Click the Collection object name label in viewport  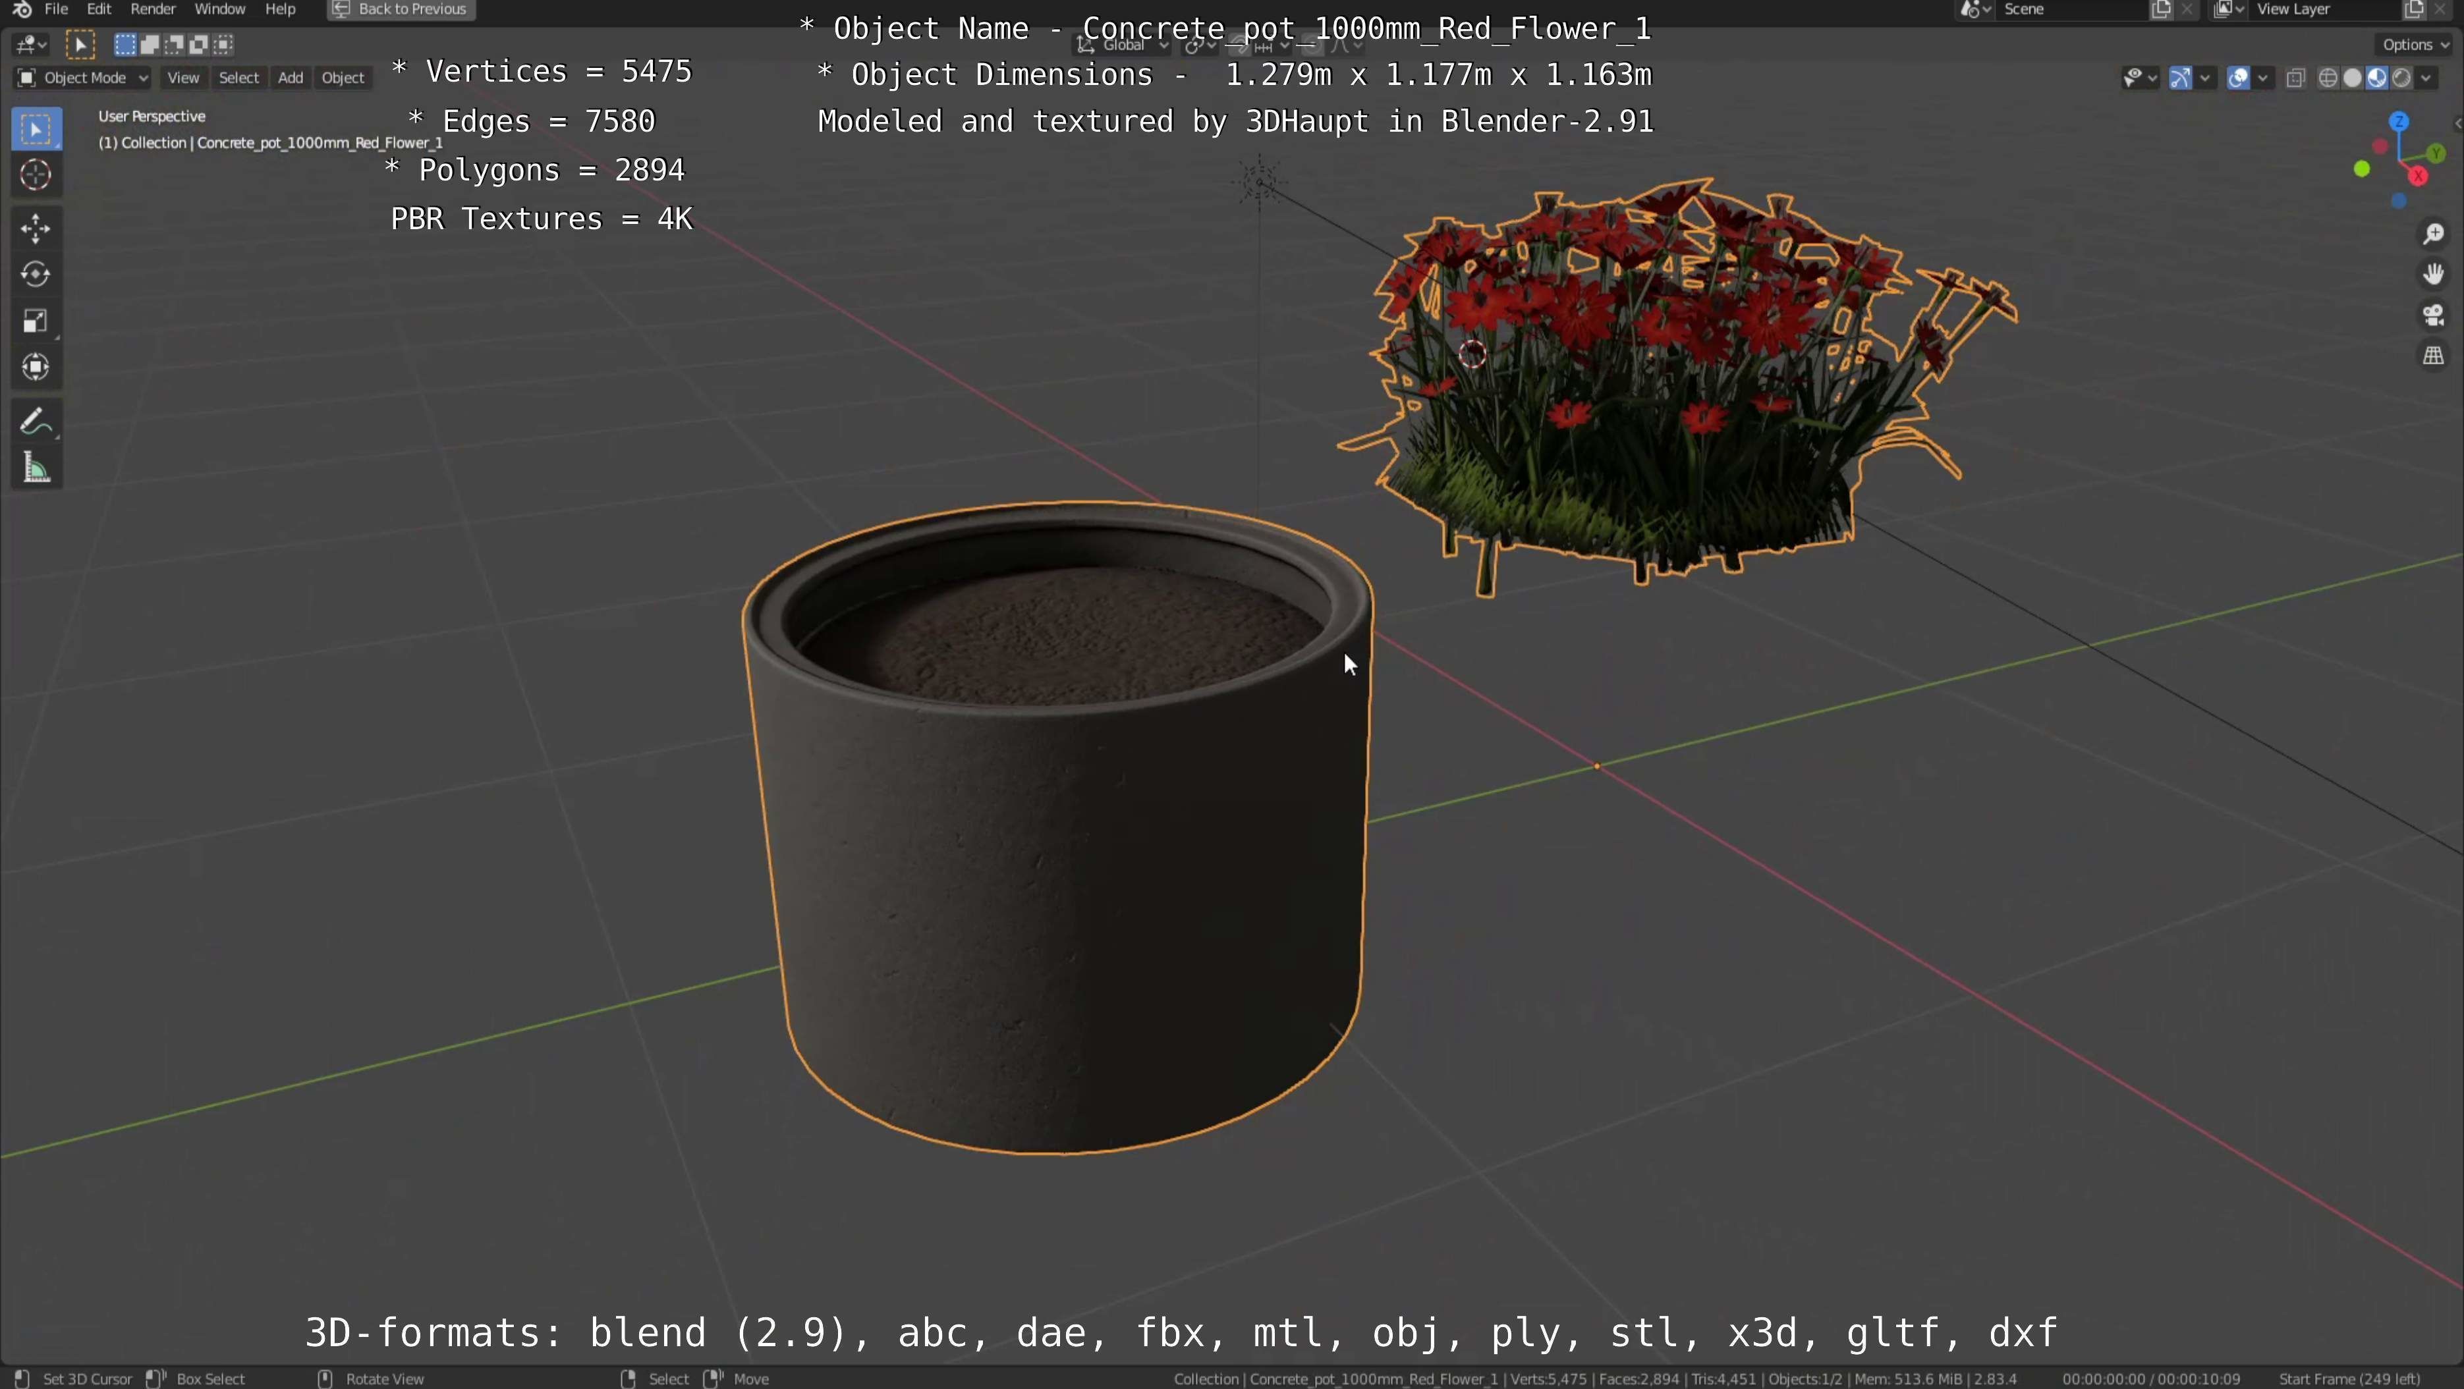(x=271, y=144)
